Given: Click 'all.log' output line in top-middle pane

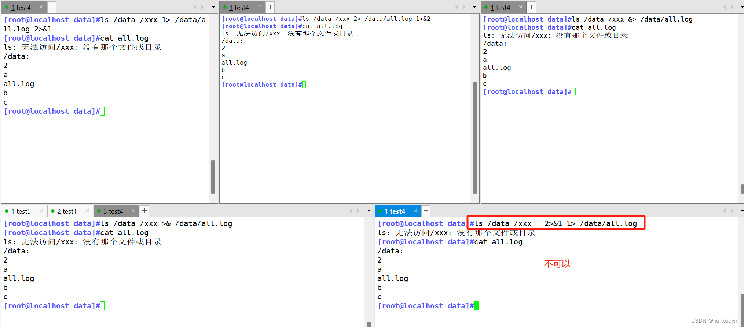Looking at the screenshot, I should [x=234, y=63].
